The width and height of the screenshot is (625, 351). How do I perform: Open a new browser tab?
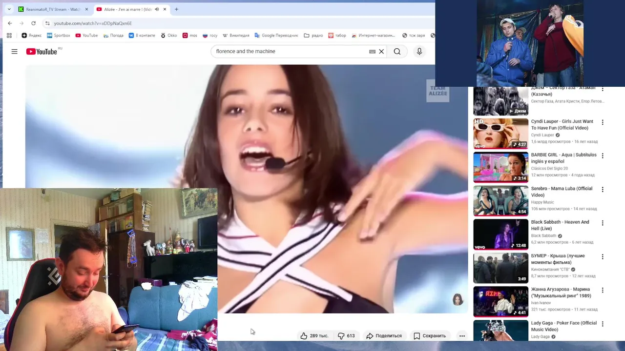[x=176, y=9]
